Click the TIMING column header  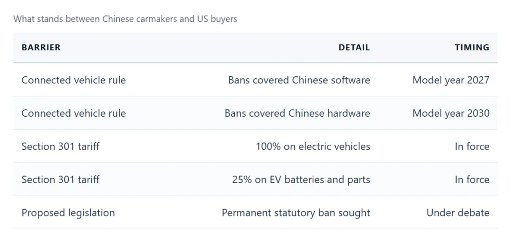click(472, 47)
